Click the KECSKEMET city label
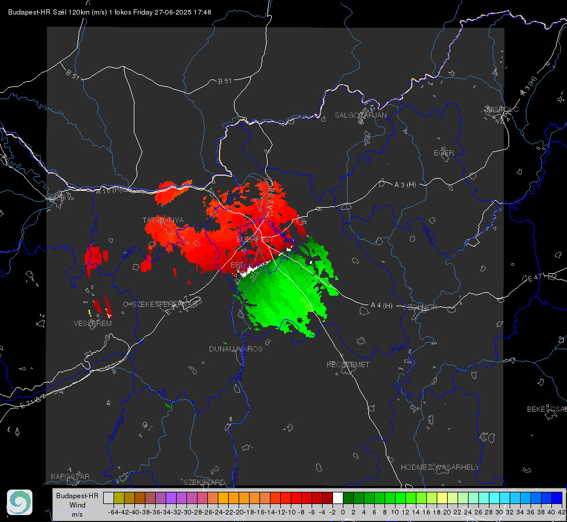Screen dimensions: 567x522 click(348, 364)
